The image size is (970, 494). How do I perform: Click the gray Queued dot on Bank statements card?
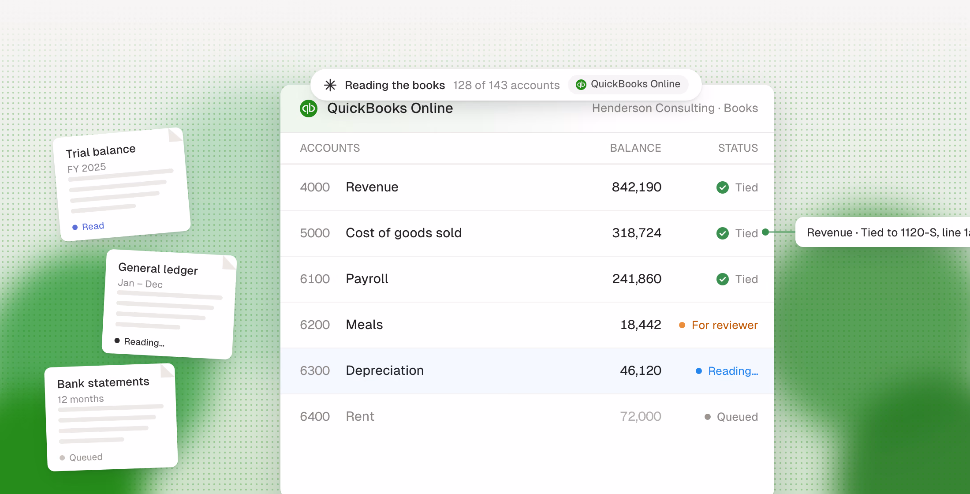point(62,458)
